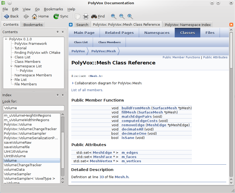Close the Index panel

63,95
